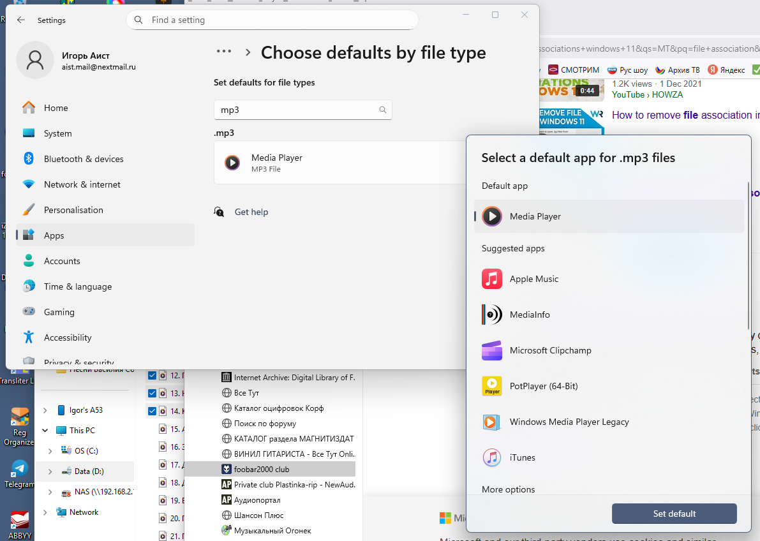Viewport: 760px width, 541px height.
Task: Open the Get help link
Action: [x=251, y=212]
